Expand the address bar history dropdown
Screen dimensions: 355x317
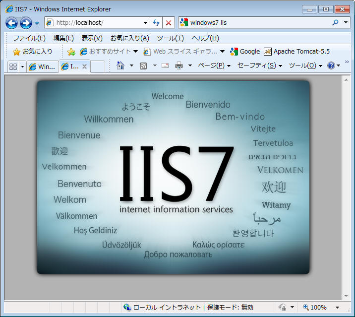click(145, 23)
